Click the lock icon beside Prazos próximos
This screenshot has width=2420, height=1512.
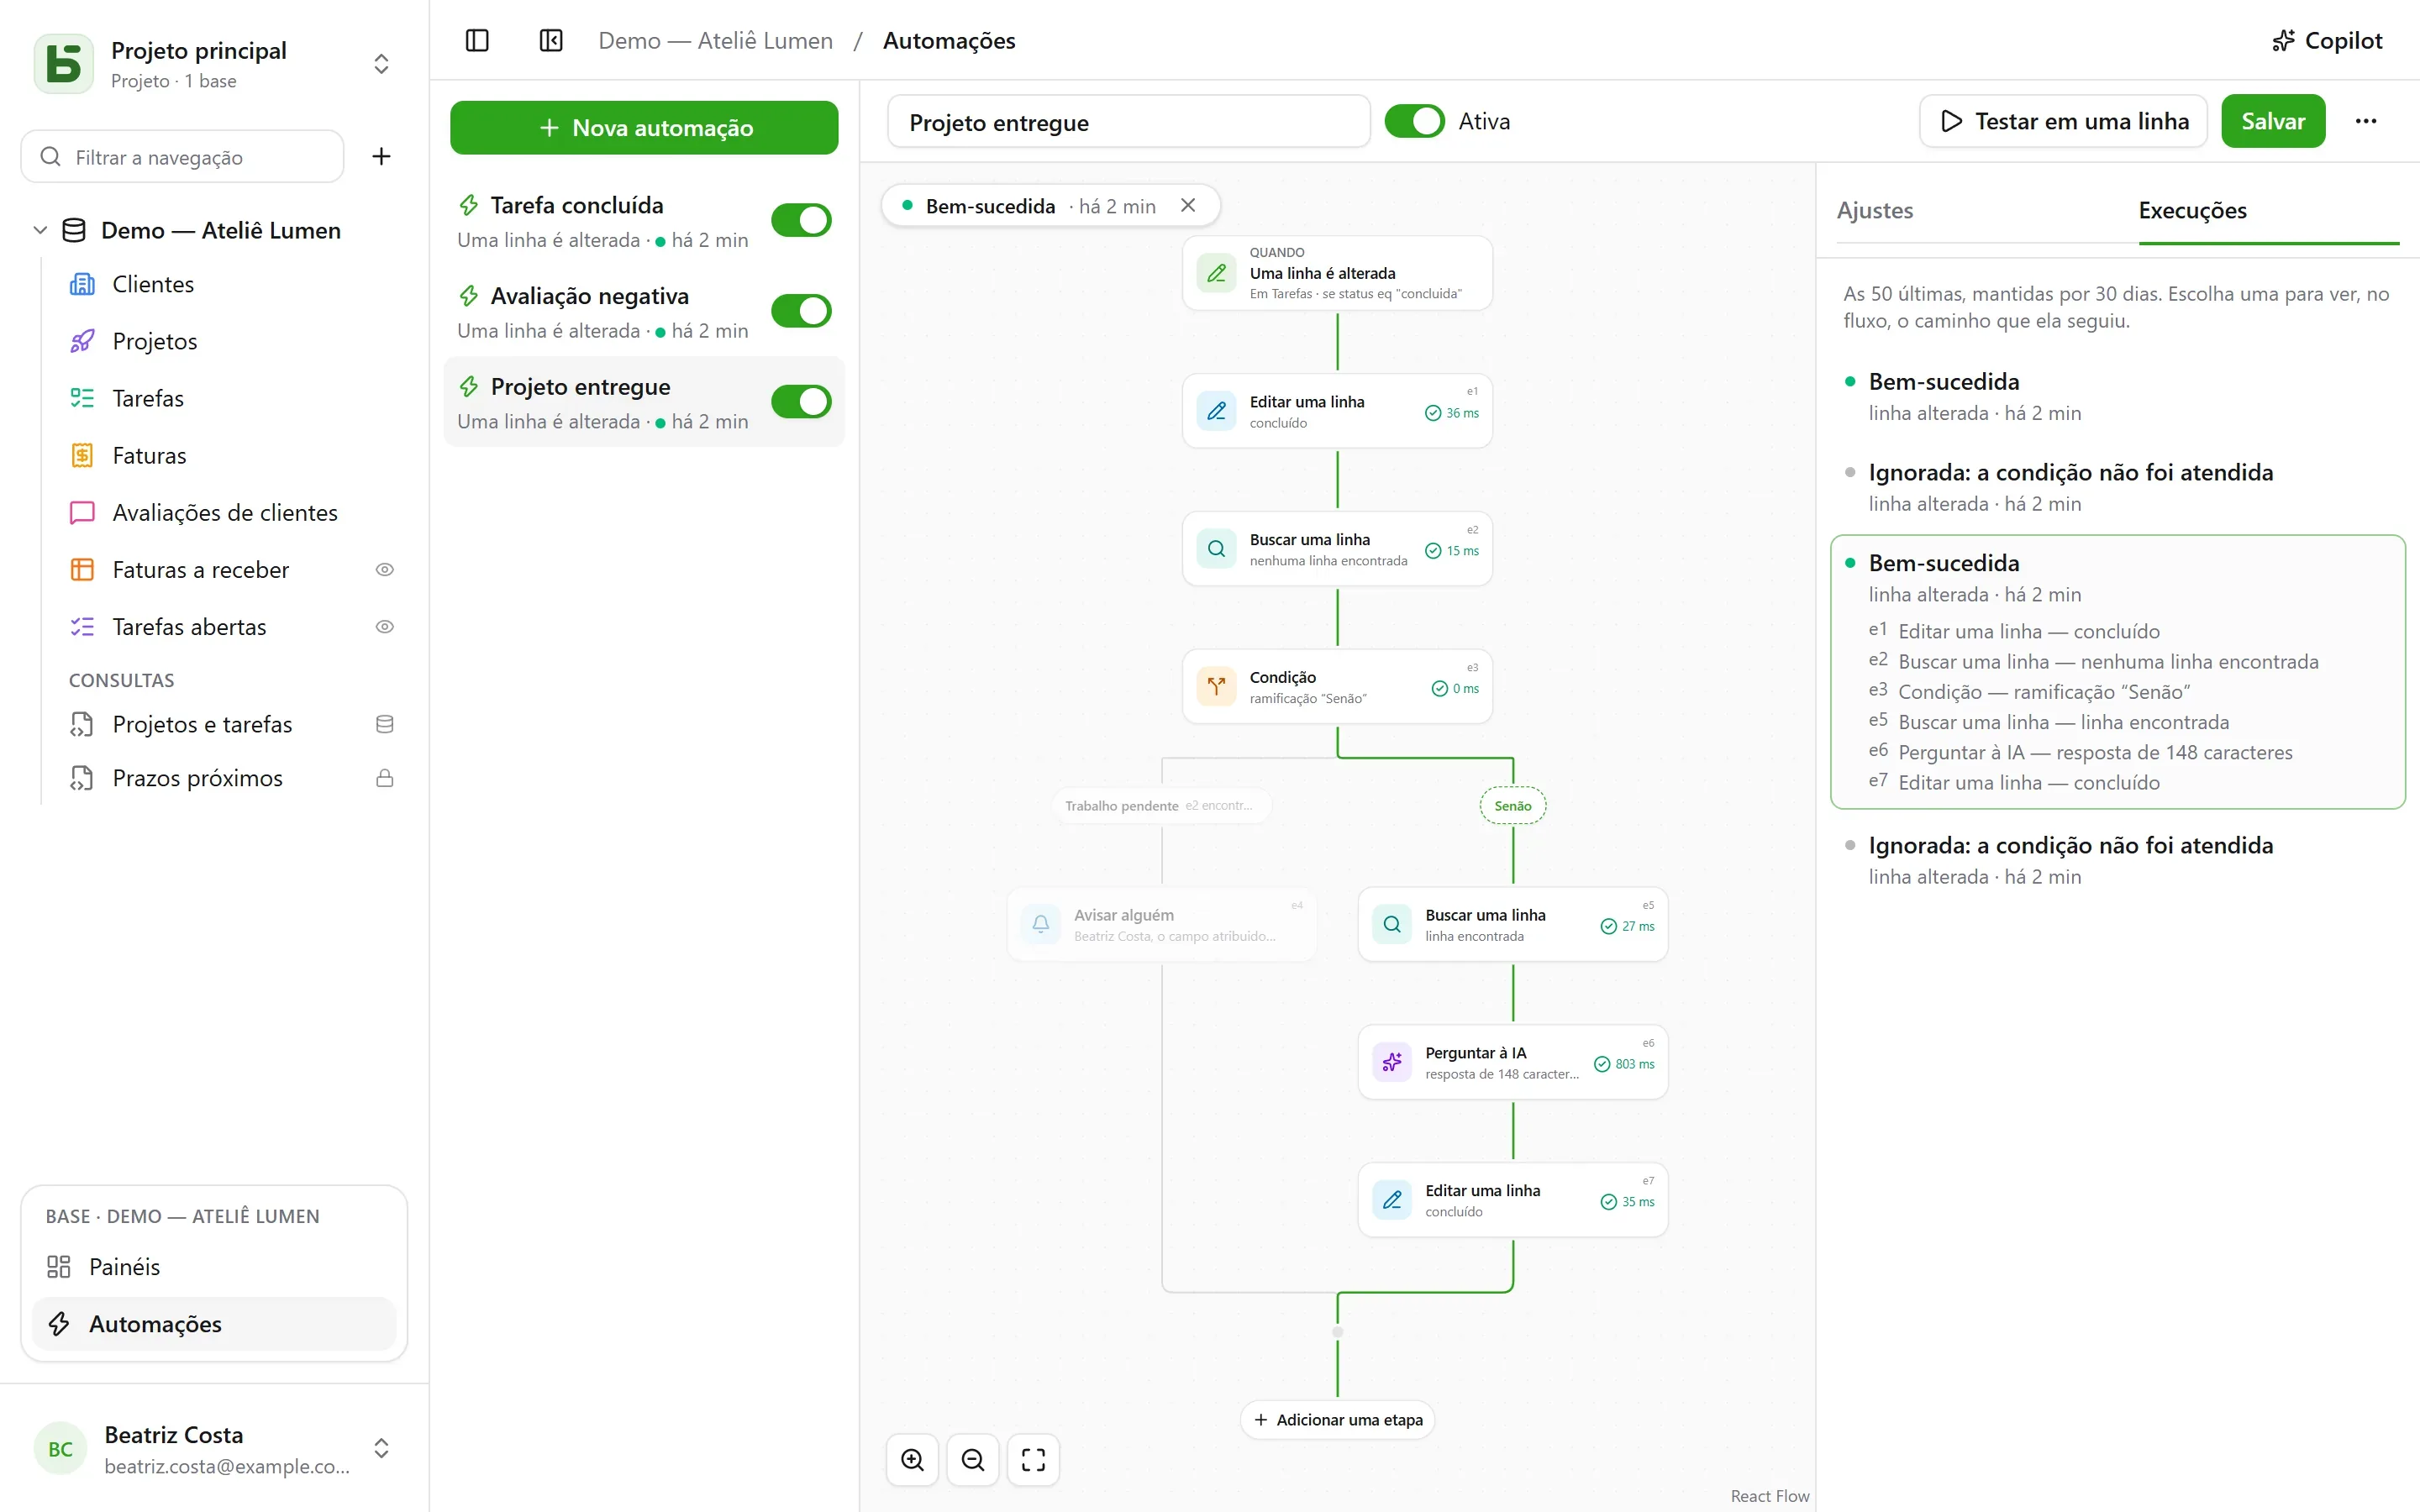[x=384, y=778]
